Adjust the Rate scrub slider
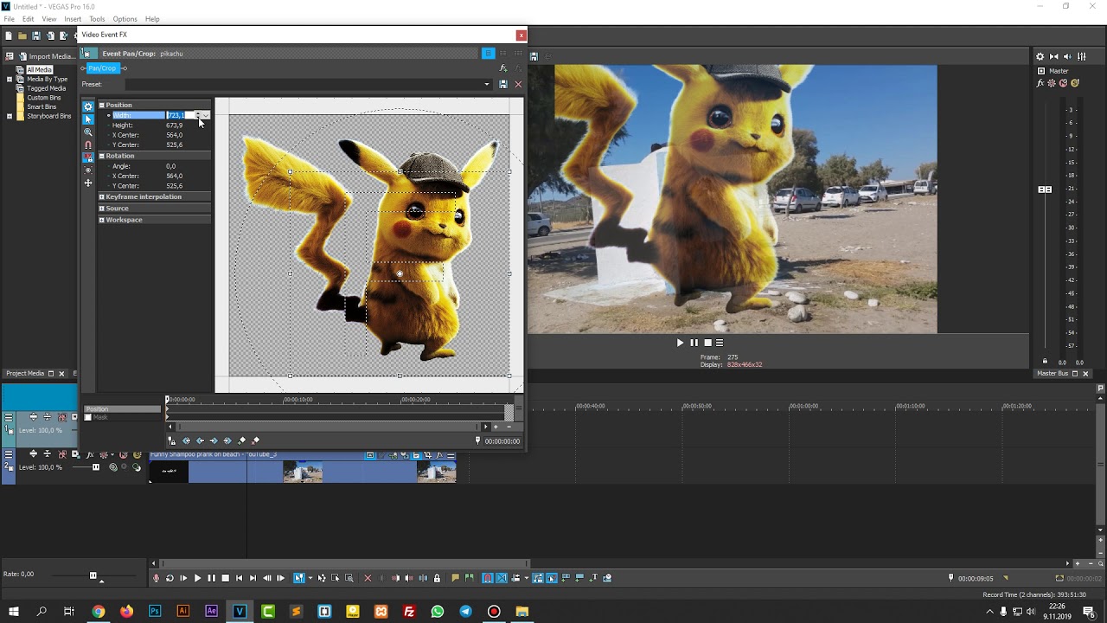This screenshot has height=623, width=1107. pos(93,575)
